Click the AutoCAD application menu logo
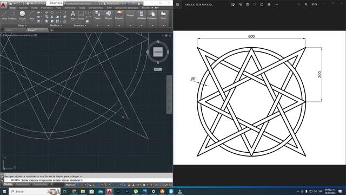This screenshot has height=195, width=346. 3,5
